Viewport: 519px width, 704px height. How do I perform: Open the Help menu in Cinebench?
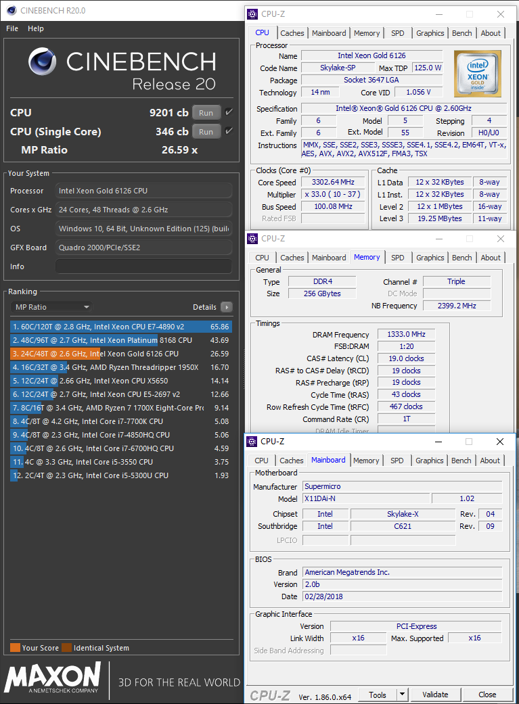point(35,28)
